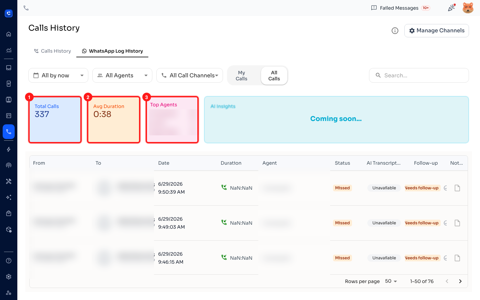Open the contacts card icon in sidebar
The height and width of the screenshot is (300, 480).
pyautogui.click(x=9, y=100)
